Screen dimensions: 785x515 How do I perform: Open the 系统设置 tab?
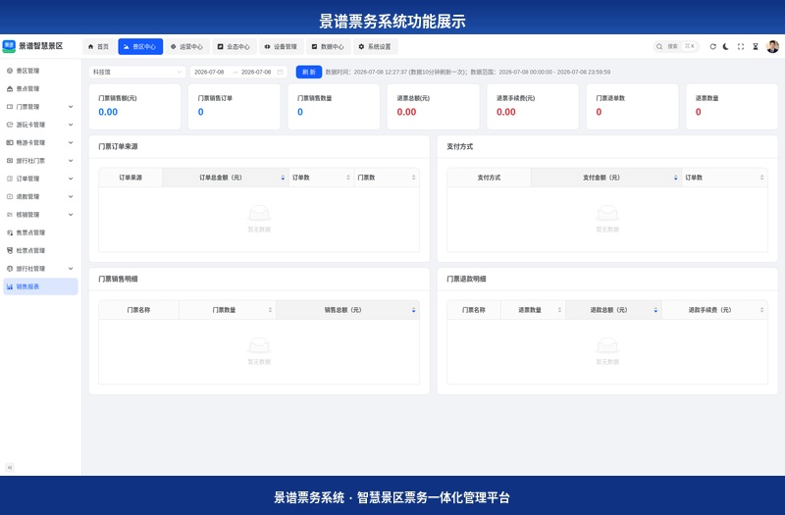tap(375, 46)
